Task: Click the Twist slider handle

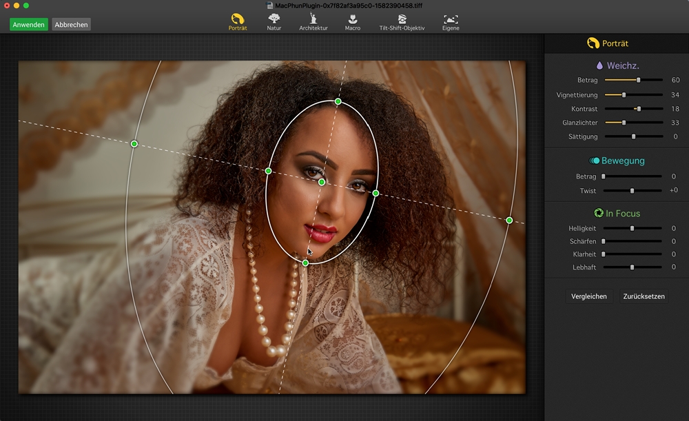Action: click(633, 191)
